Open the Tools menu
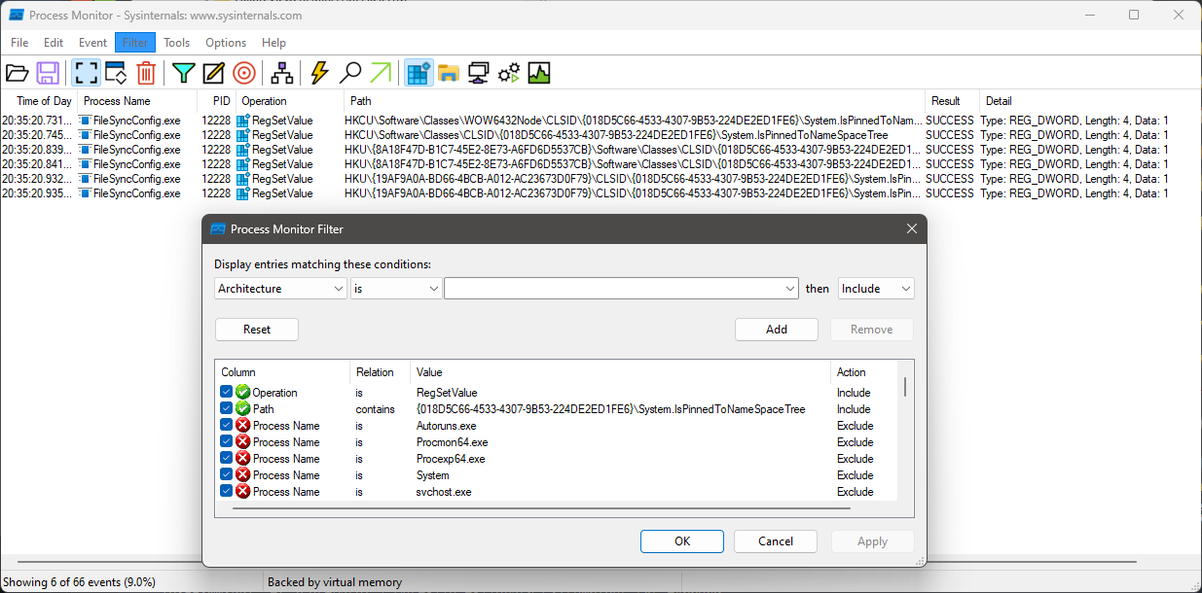Screen dimensions: 1202x593 pos(177,43)
